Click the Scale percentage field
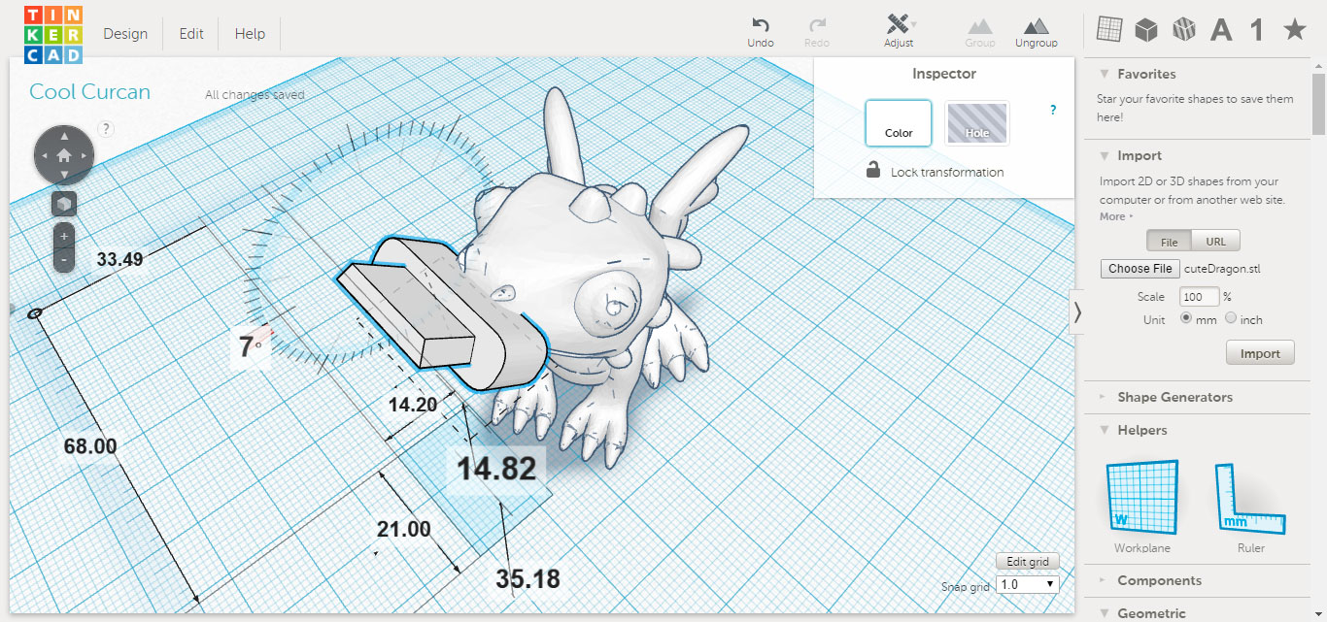This screenshot has height=622, width=1327. pos(1200,297)
